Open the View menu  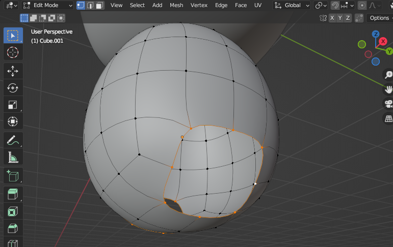click(x=117, y=5)
